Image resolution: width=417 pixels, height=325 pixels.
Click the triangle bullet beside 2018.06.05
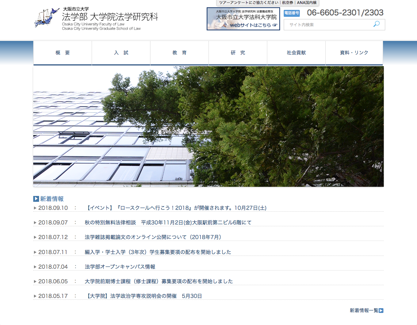coord(35,281)
